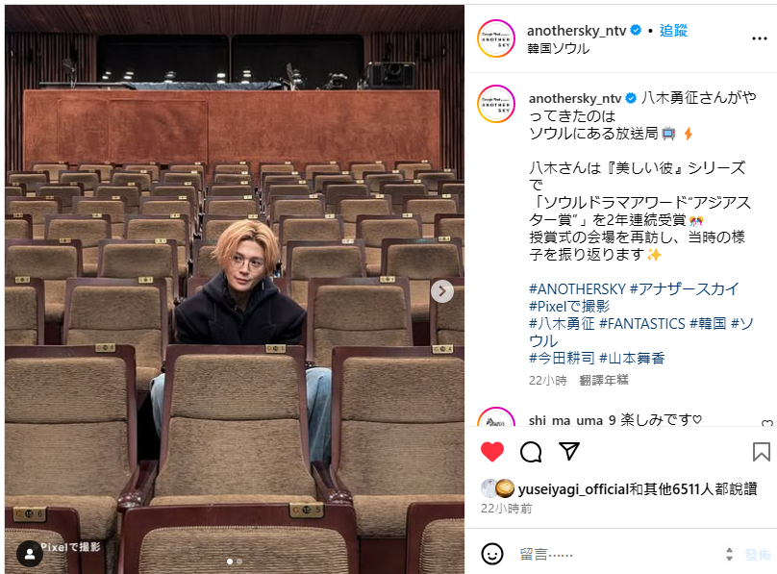
Task: Select second carousel dot indicator
Action: 239,562
